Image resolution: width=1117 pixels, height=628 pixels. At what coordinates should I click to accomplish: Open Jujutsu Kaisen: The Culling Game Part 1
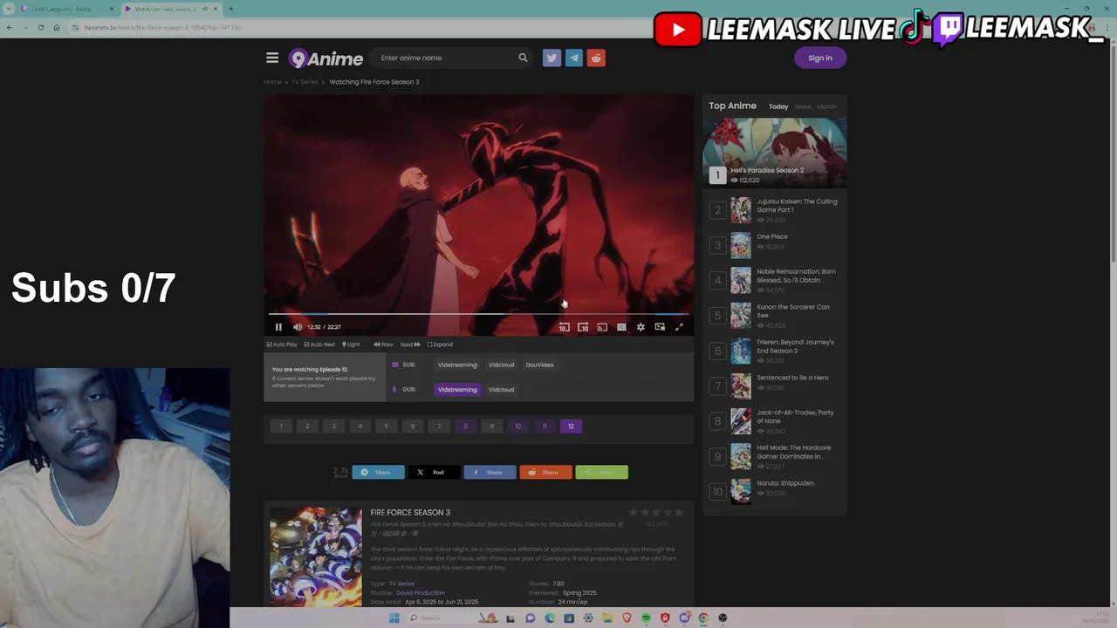click(797, 206)
